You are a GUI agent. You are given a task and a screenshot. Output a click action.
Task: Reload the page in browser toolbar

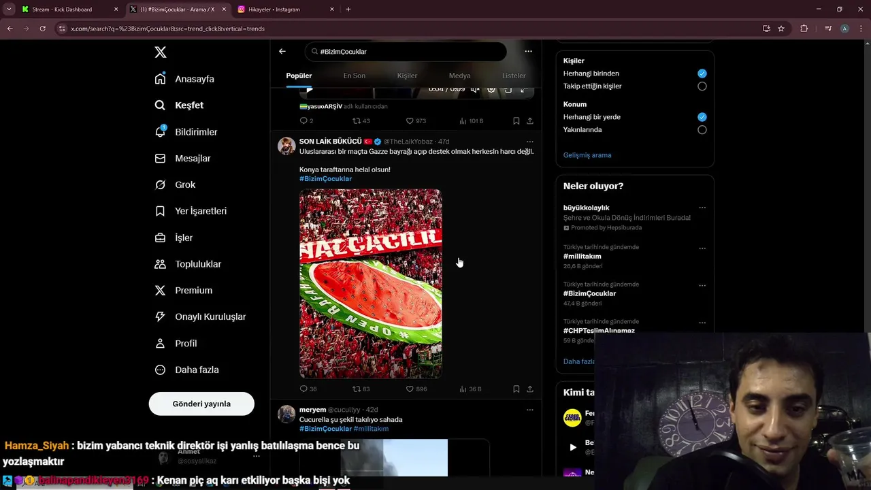42,29
